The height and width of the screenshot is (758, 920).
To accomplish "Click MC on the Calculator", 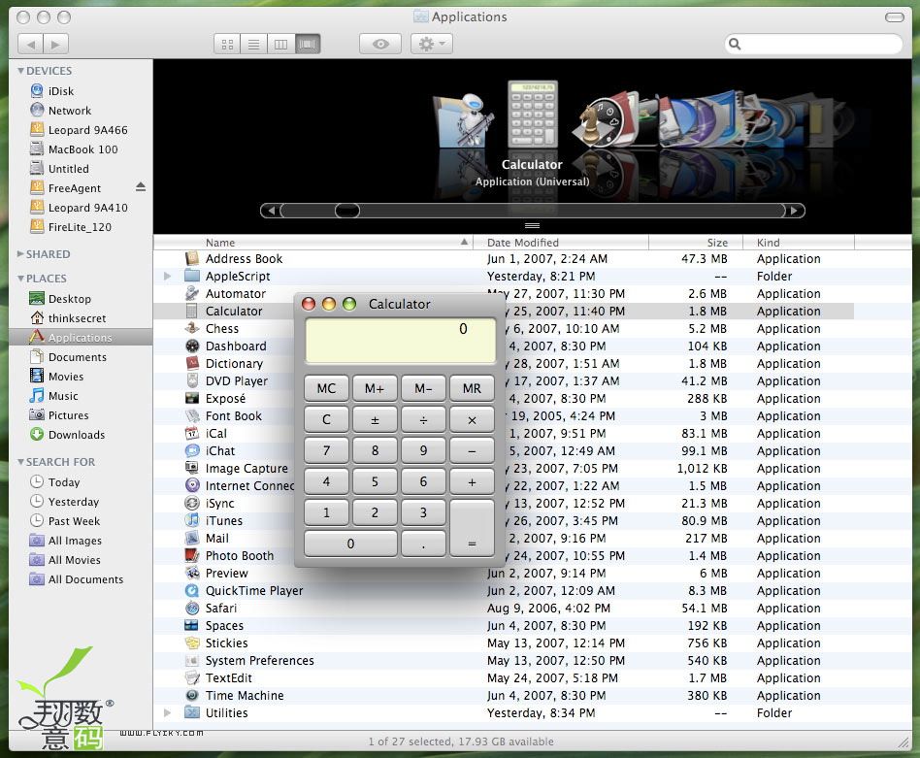I will (326, 388).
